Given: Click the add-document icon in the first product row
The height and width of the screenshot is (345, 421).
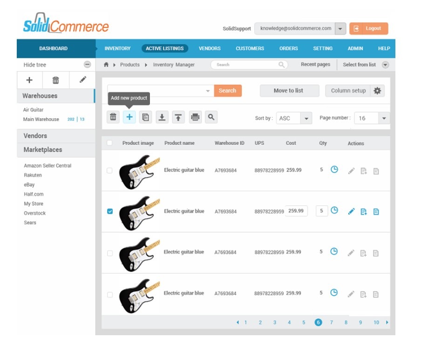Looking at the screenshot, I should pyautogui.click(x=364, y=171).
